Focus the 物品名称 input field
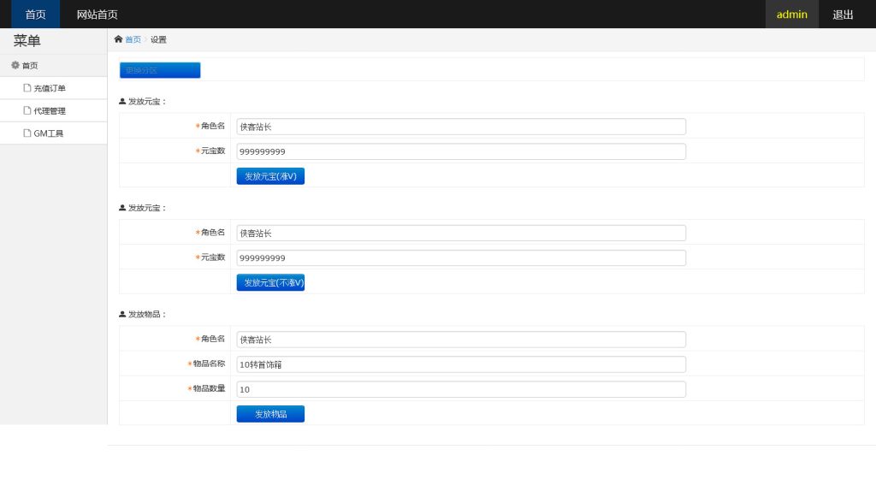Screen dimensions: 876x479 click(x=461, y=364)
